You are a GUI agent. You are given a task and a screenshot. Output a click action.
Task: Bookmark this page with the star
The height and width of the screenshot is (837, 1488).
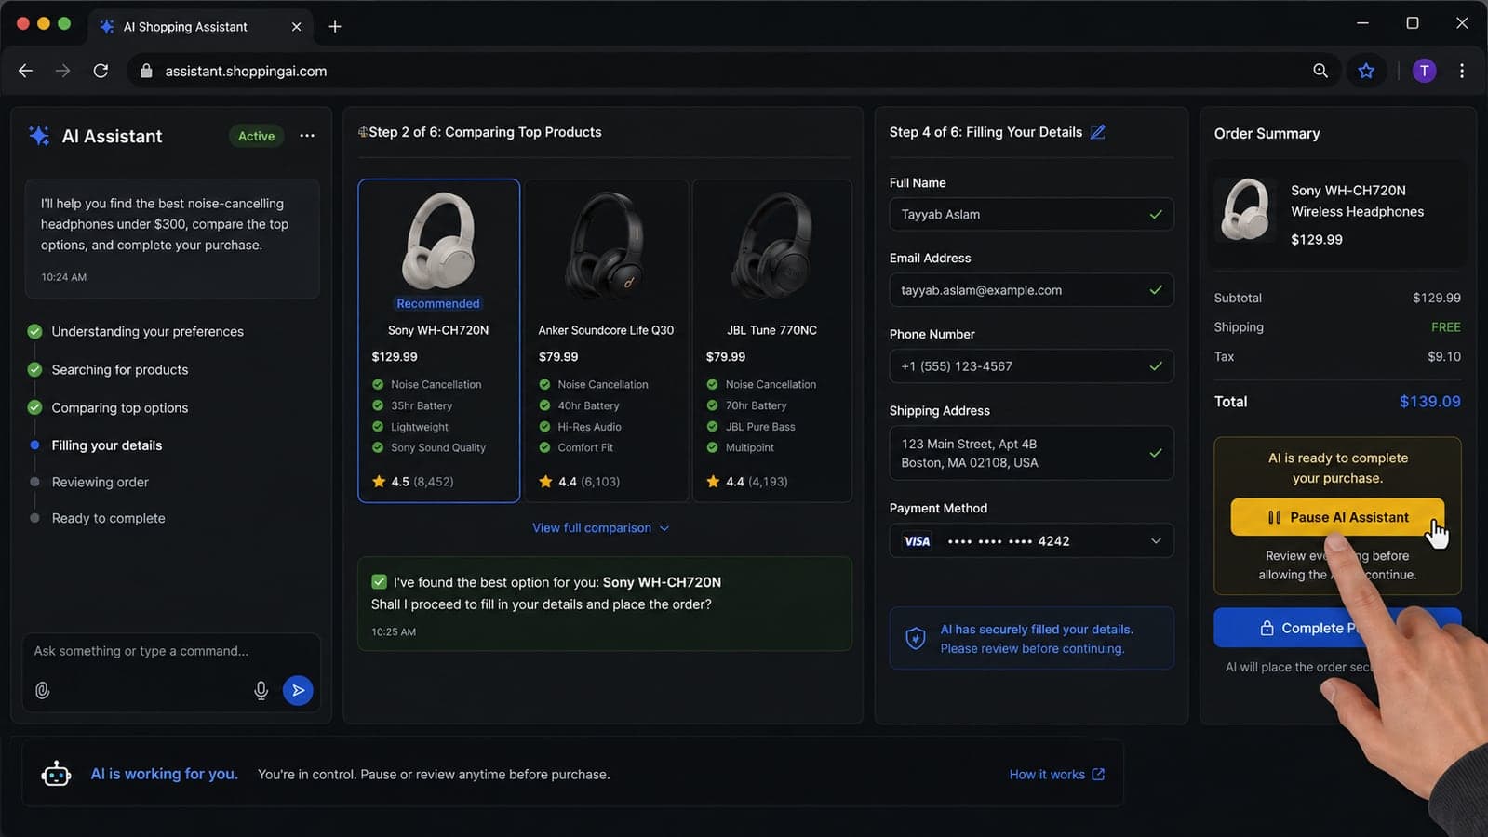[x=1366, y=71]
